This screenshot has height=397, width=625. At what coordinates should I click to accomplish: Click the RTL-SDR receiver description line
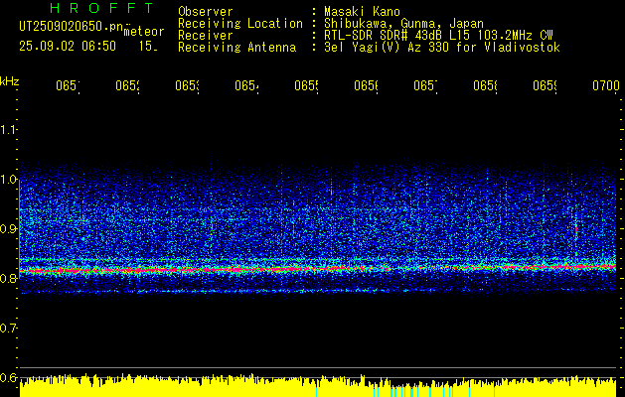pyautogui.click(x=438, y=36)
